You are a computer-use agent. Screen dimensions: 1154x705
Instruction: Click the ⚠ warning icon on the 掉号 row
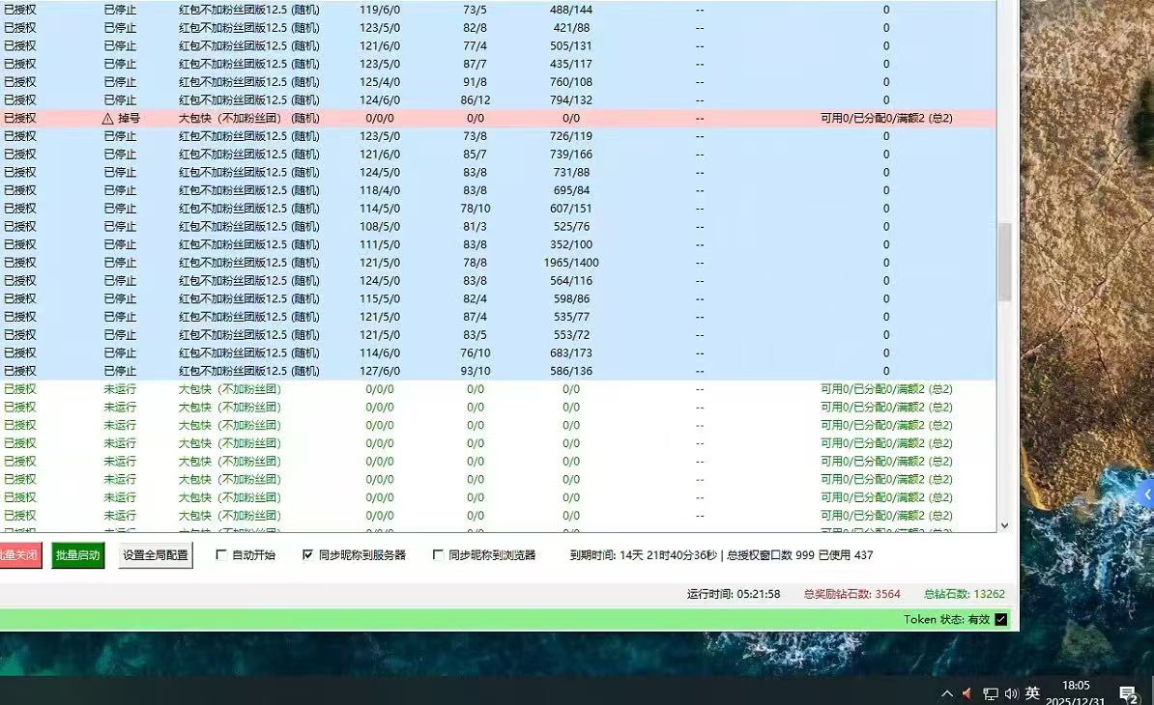[x=106, y=118]
